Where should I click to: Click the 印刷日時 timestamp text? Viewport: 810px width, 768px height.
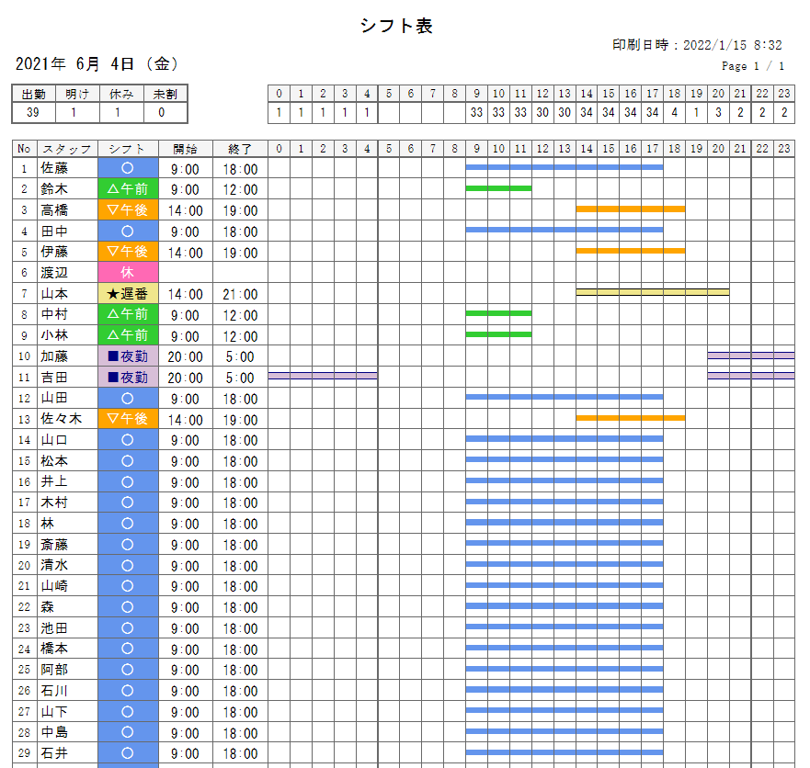click(x=697, y=45)
